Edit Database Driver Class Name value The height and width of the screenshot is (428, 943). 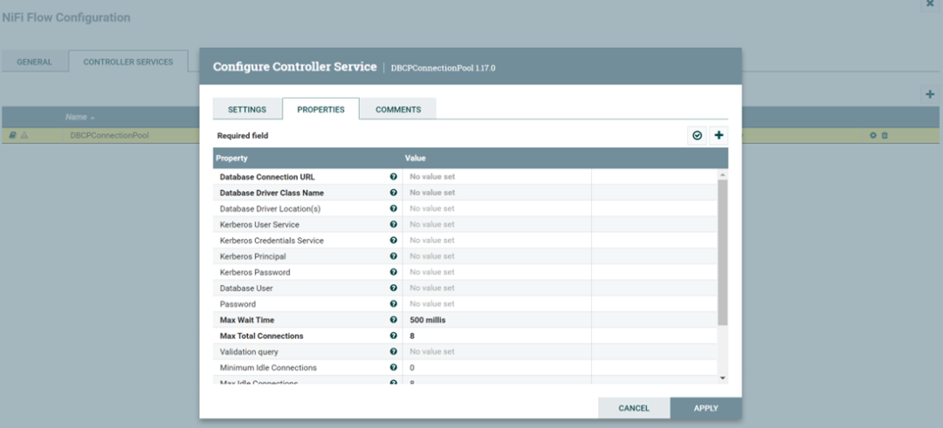tap(498, 193)
